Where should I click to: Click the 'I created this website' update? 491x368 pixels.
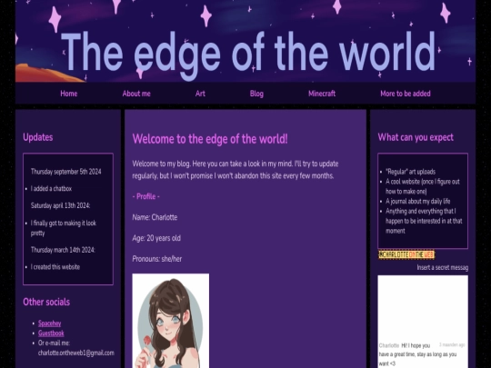pos(55,267)
